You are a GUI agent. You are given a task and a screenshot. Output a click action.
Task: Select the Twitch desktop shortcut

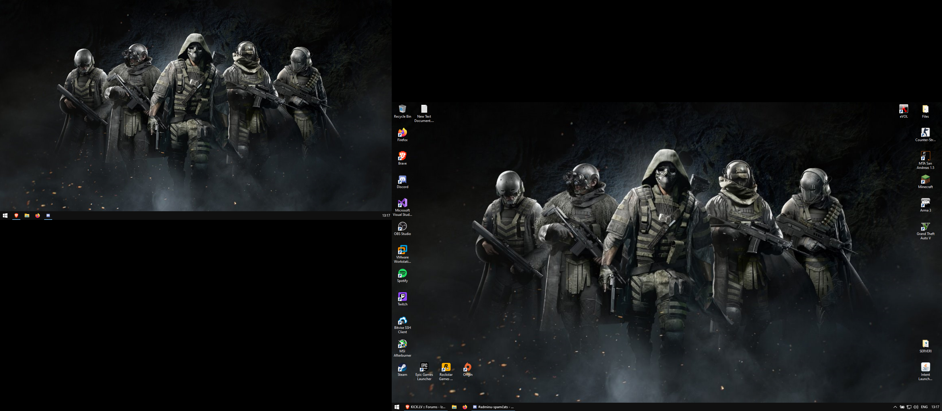[402, 299]
